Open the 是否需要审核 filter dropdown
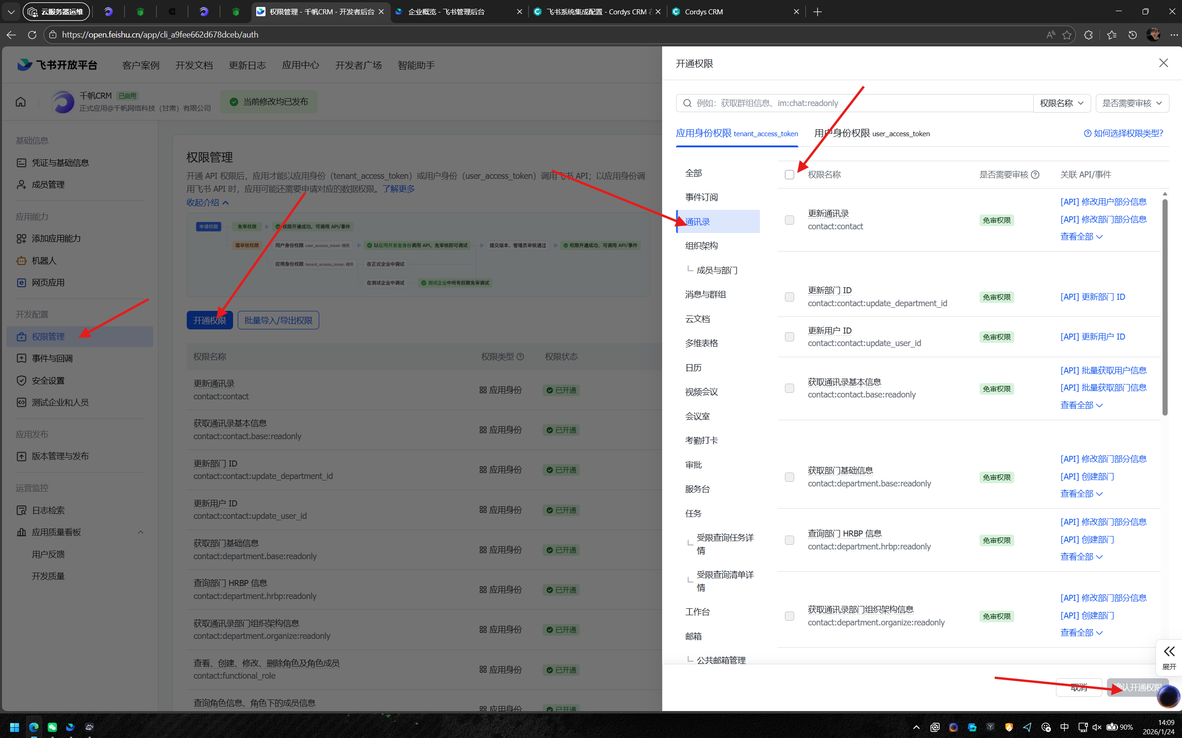Viewport: 1182px width, 738px height. (1132, 103)
